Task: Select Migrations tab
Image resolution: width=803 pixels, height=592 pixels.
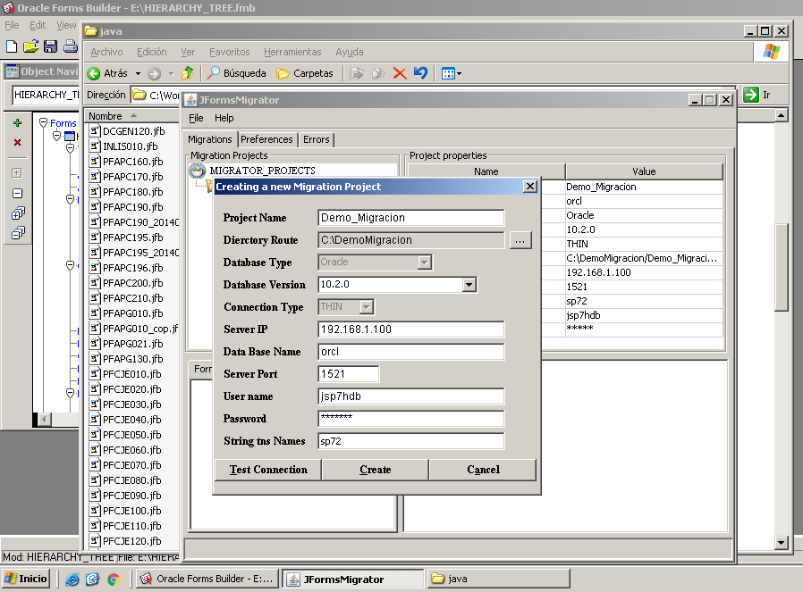Action: click(x=209, y=139)
